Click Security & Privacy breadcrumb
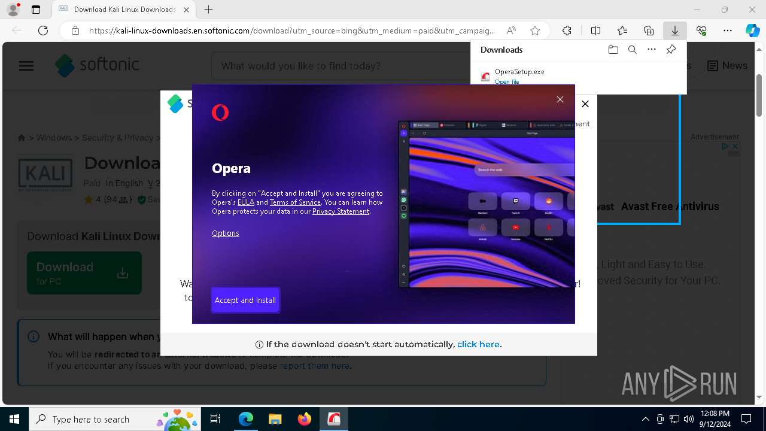766x431 pixels. point(117,138)
